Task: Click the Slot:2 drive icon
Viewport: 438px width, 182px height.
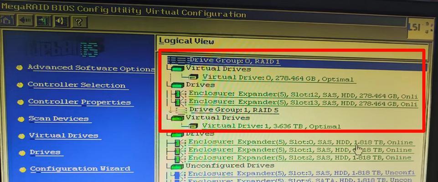Action: click(x=178, y=159)
